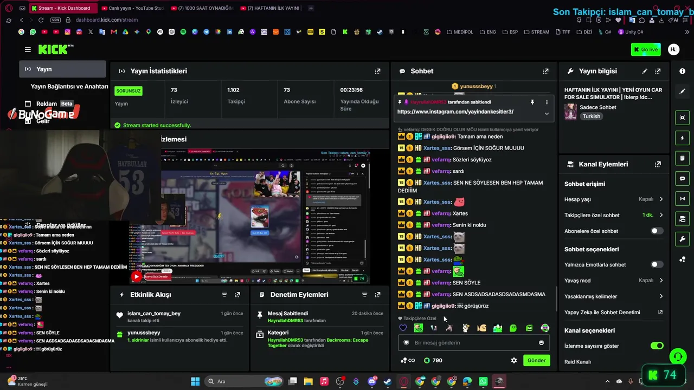This screenshot has width=694, height=390.
Task: Open the emoji picker in the message box
Action: (541, 342)
